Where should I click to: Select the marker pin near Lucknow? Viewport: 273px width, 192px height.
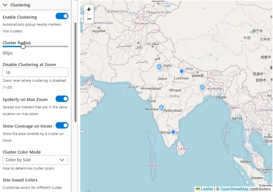pyautogui.click(x=181, y=71)
